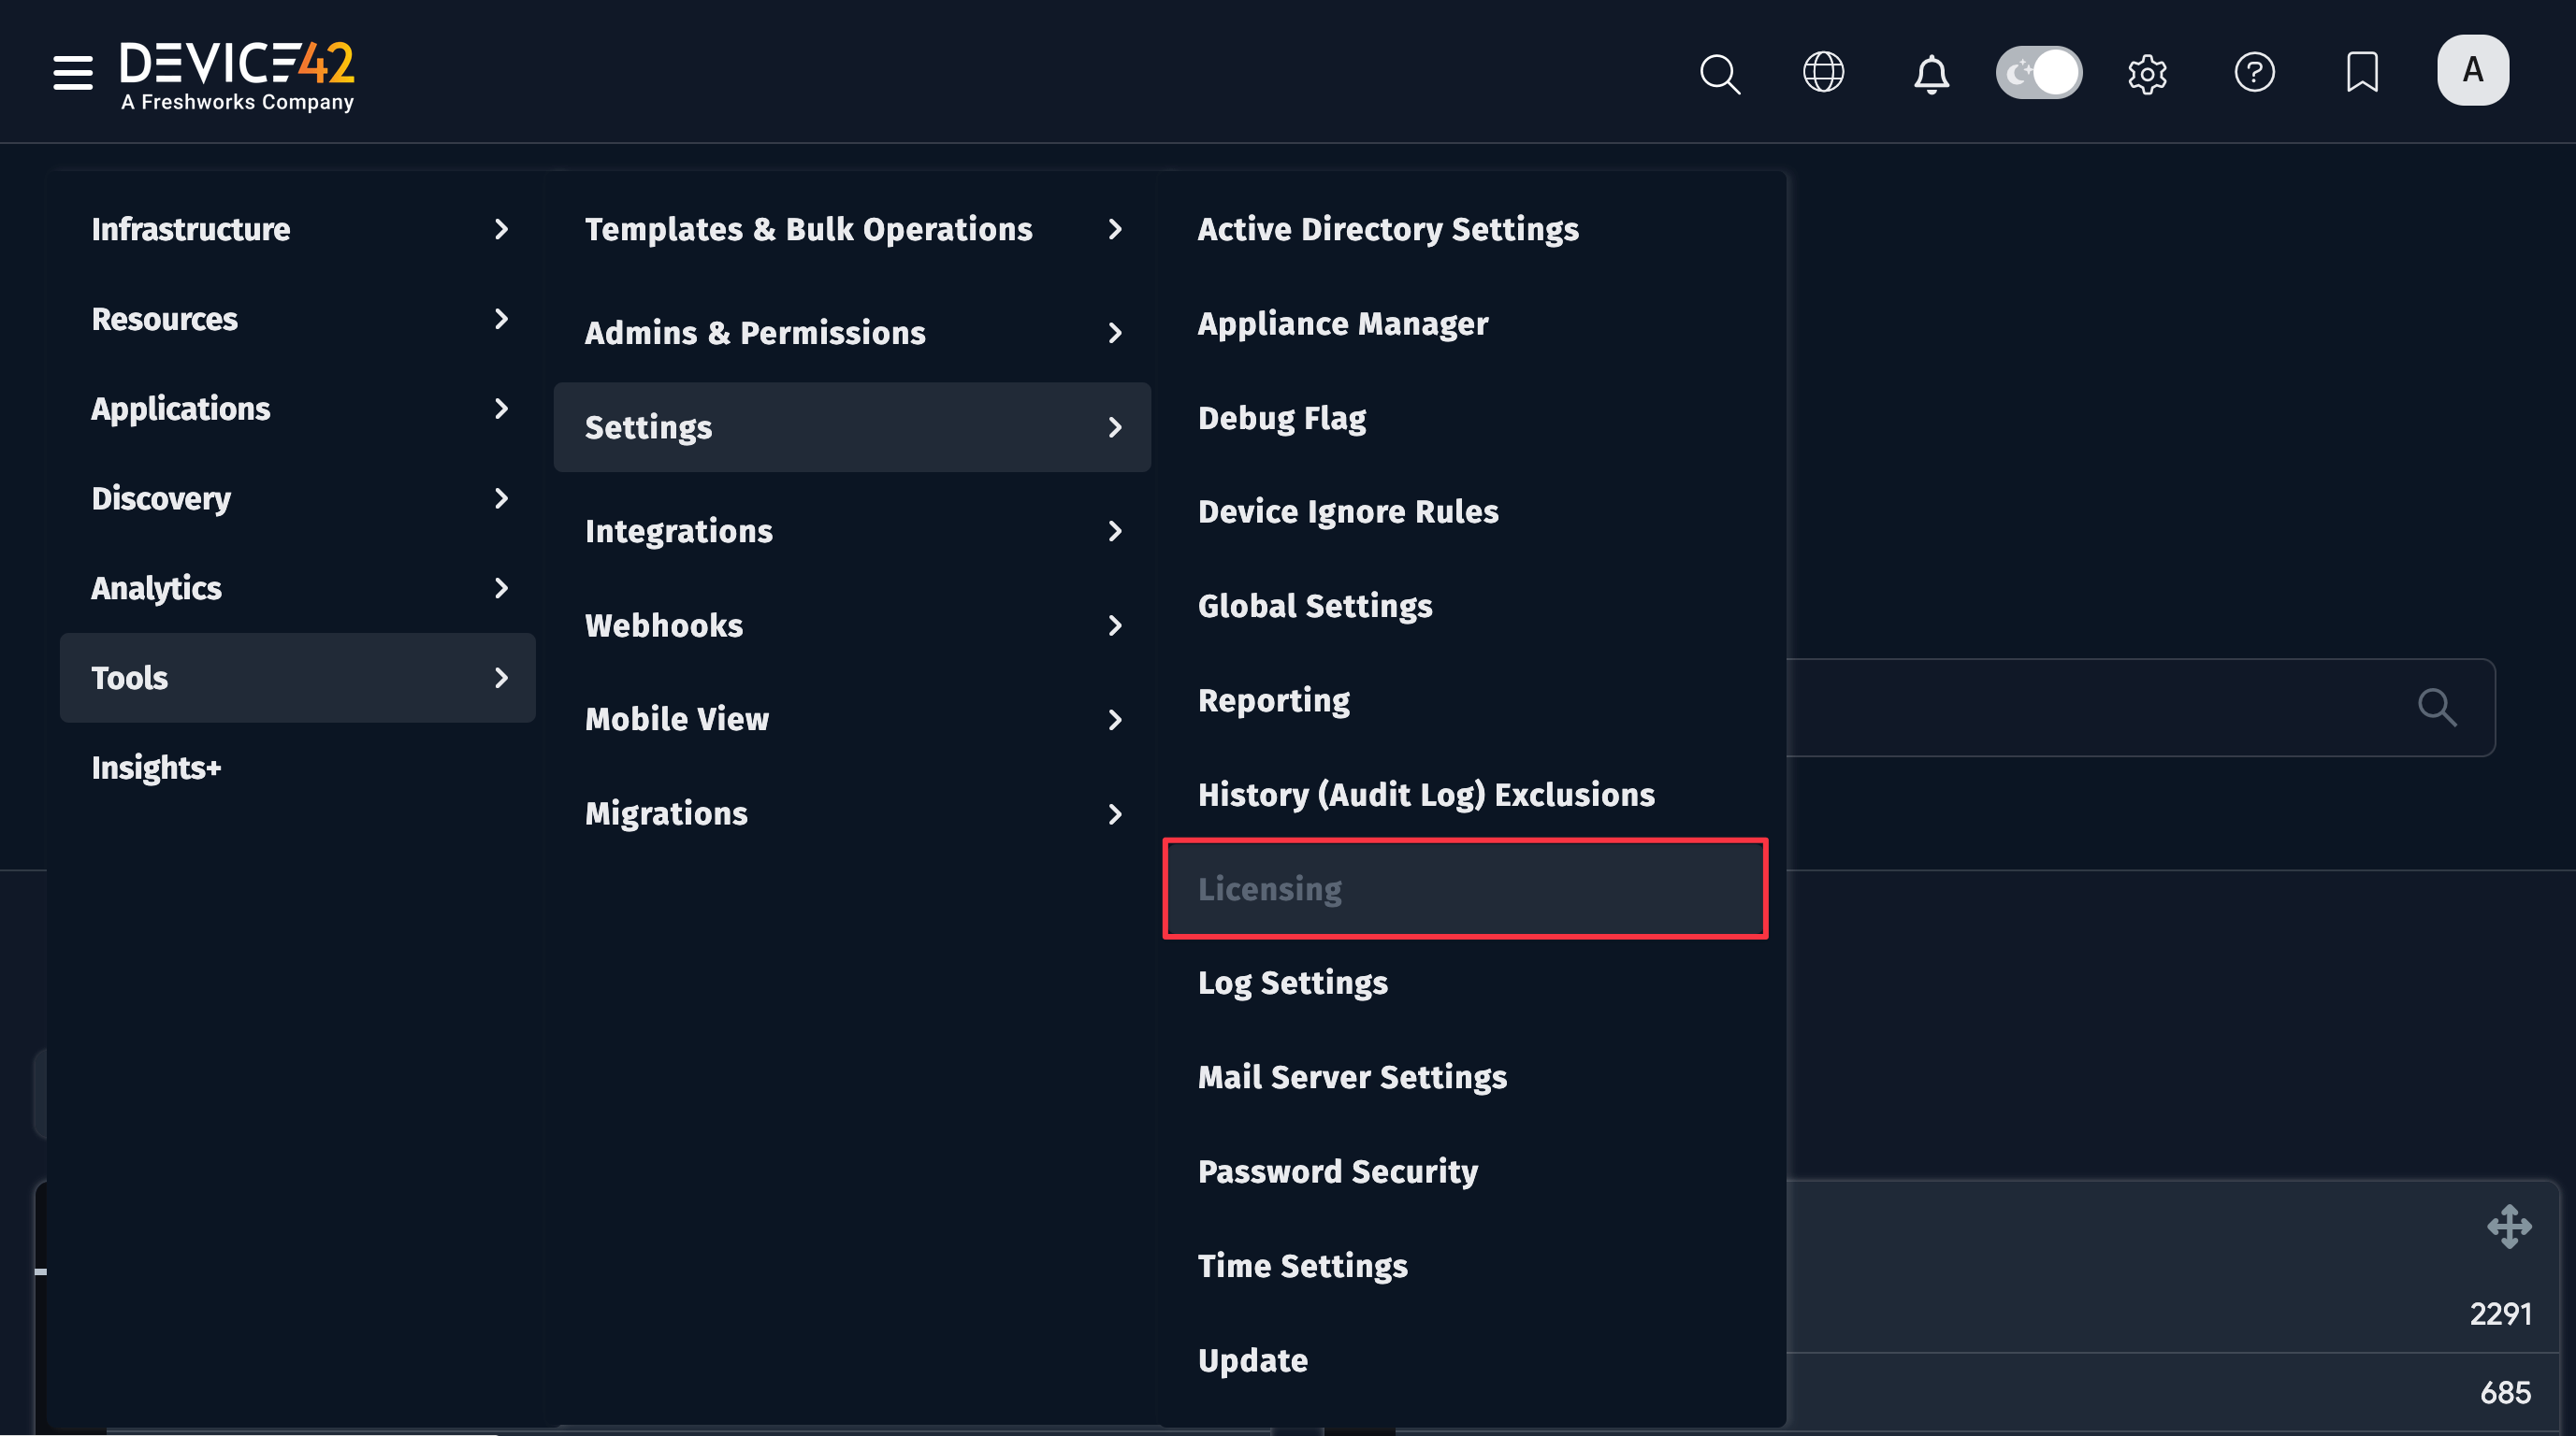Click the globe language icon
This screenshot has height=1436, width=2576.
[1823, 72]
